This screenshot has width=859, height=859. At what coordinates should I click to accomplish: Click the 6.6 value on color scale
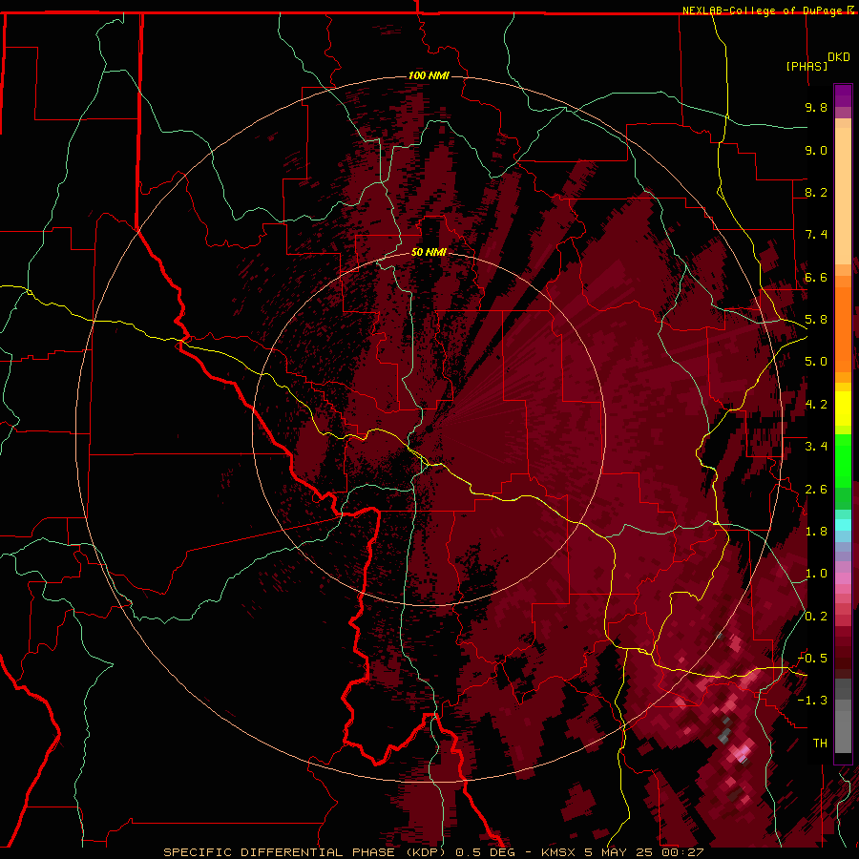coord(816,277)
